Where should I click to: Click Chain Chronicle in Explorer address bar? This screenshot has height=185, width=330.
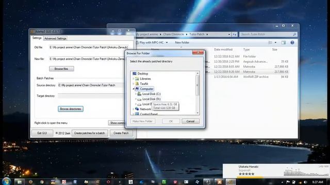pyautogui.click(x=174, y=34)
